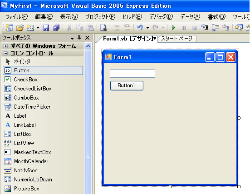
Task: Open a file with the folder icon
Action: coord(20,28)
